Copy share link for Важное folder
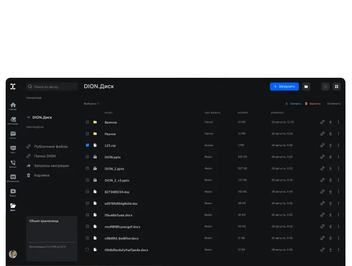This screenshot has height=266, width=352. pos(322,122)
